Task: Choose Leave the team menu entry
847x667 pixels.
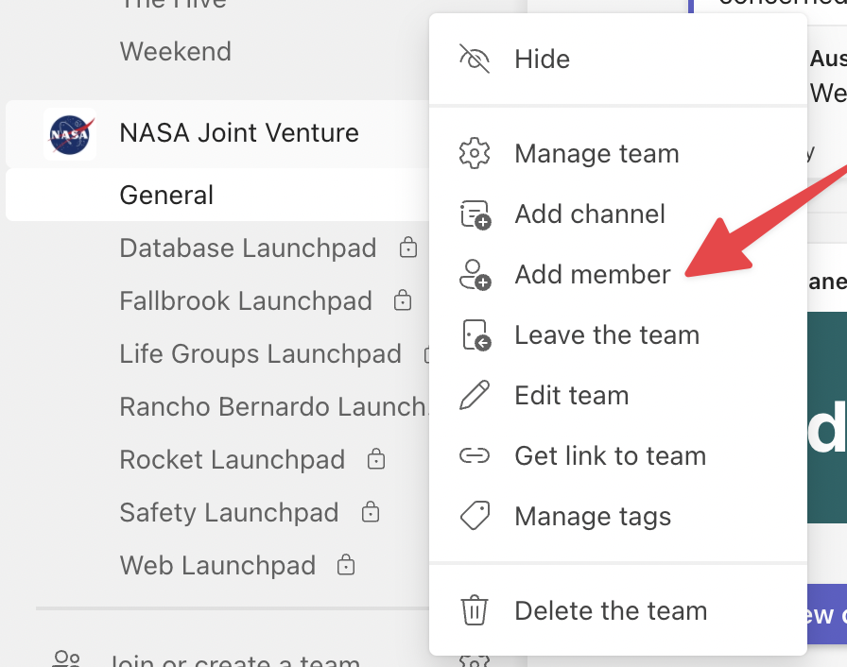Action: [607, 335]
